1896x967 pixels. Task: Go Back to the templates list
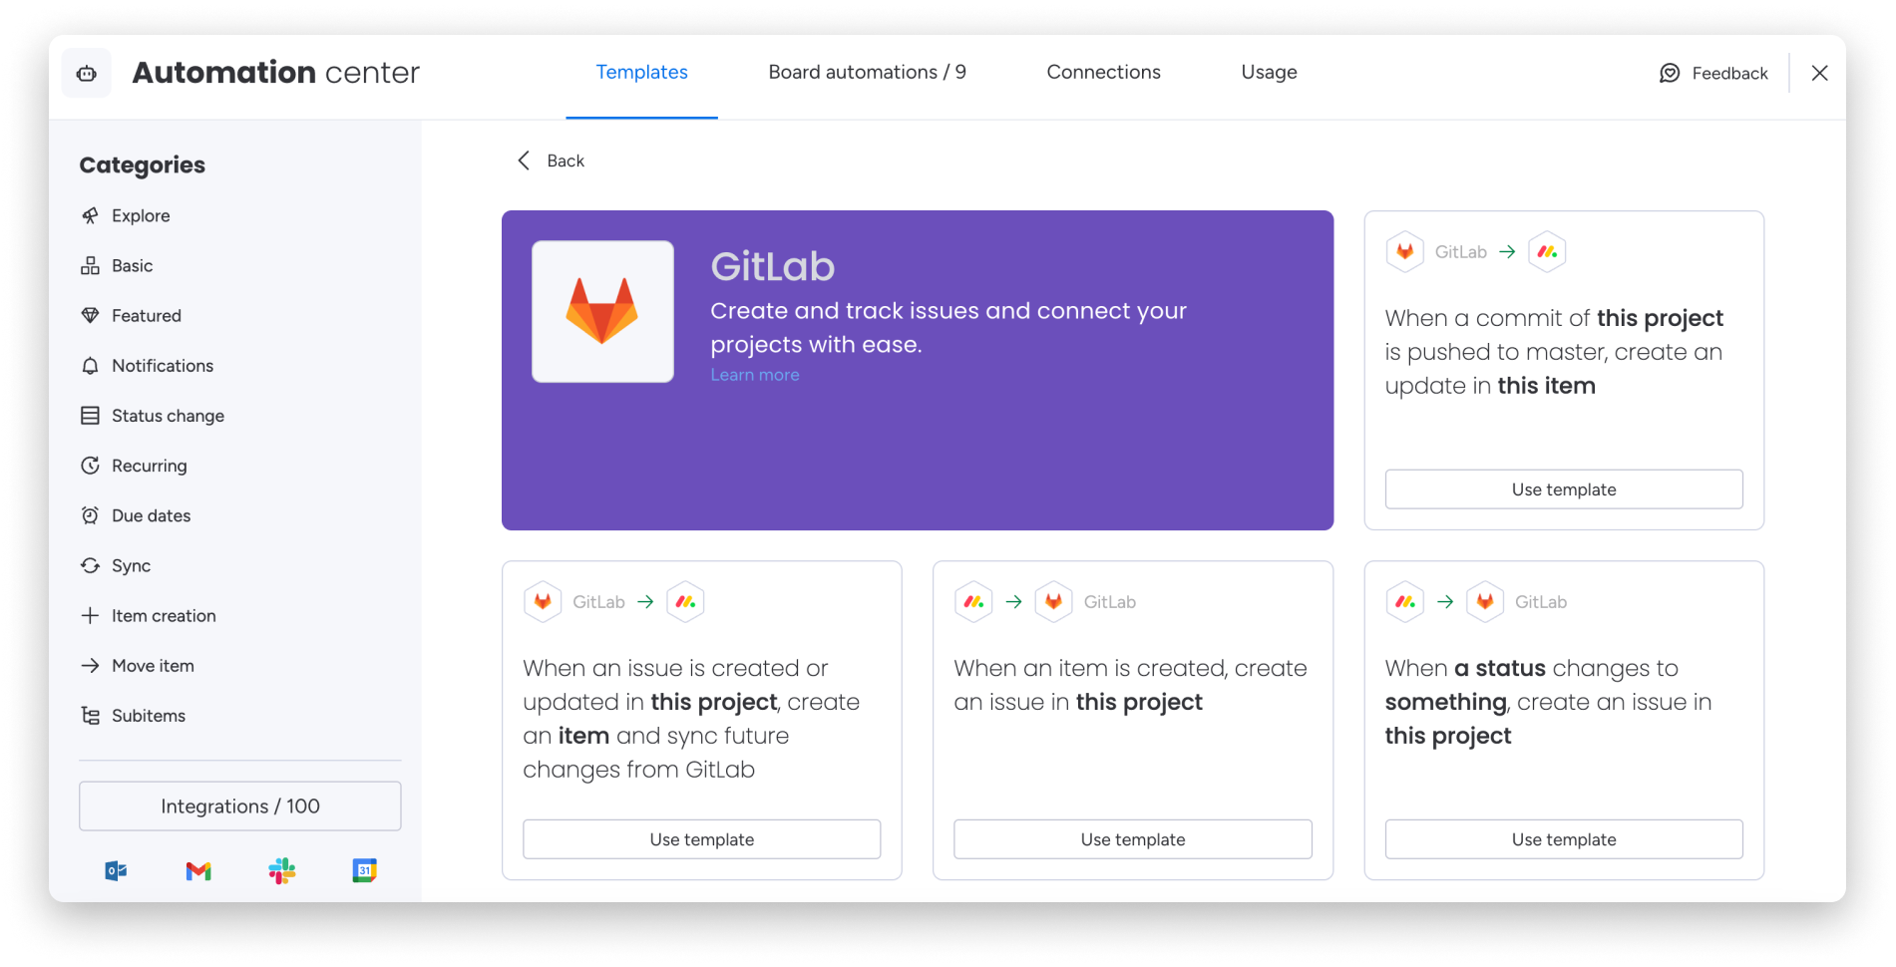(550, 161)
